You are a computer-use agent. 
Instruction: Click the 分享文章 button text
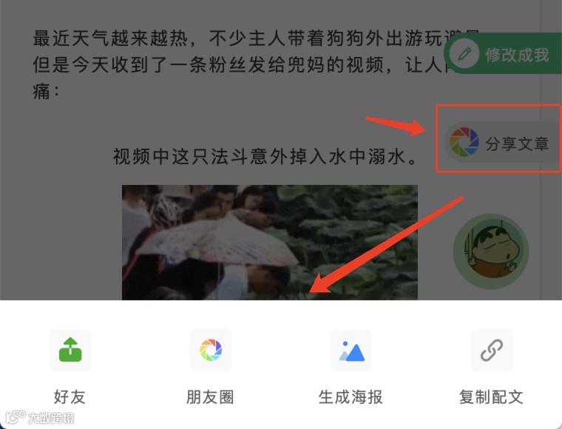point(517,143)
